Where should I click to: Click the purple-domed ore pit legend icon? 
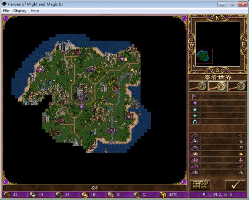click(x=195, y=148)
